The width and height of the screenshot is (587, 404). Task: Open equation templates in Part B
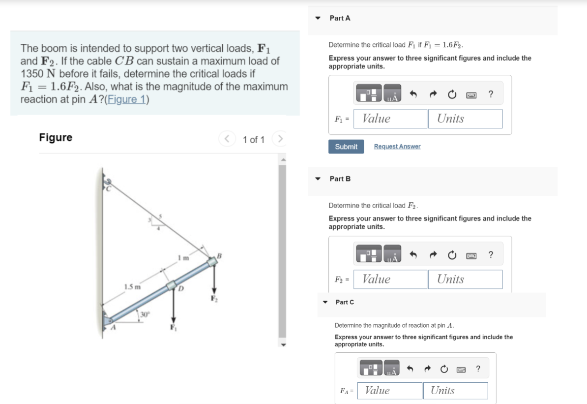click(369, 254)
